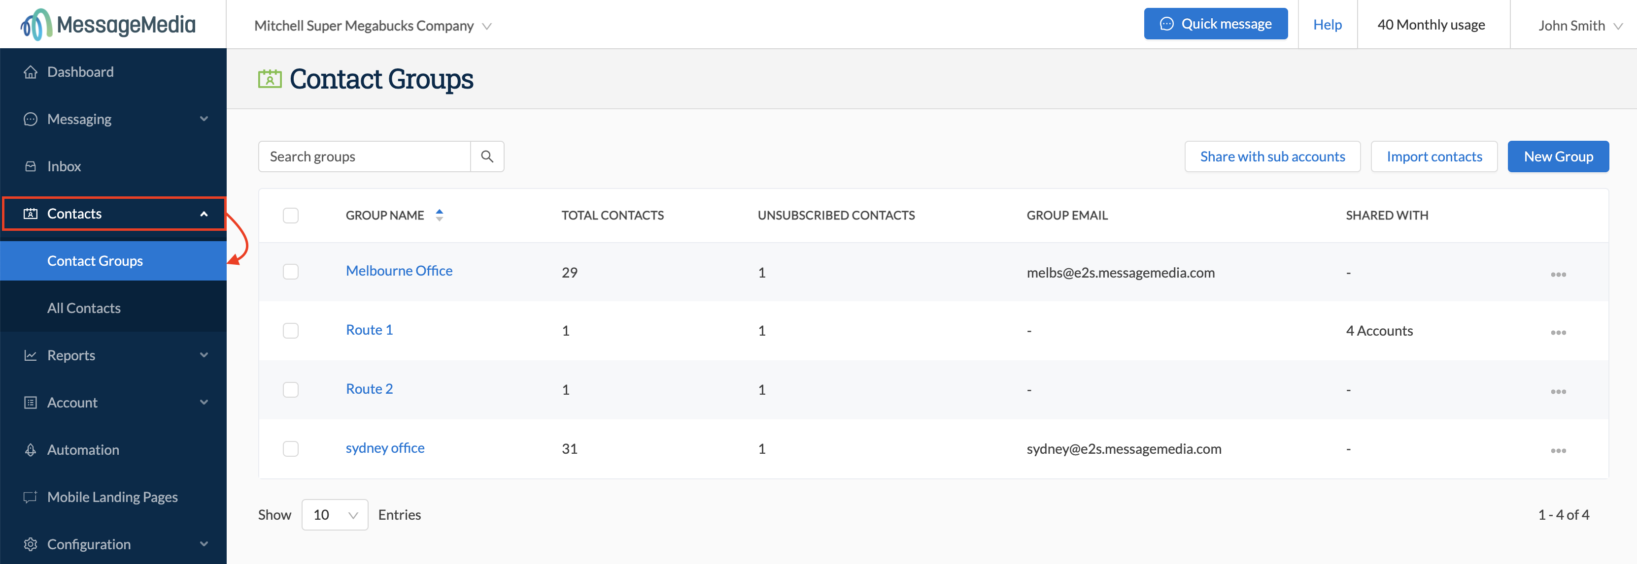
Task: Open John Smith user menu
Action: 1579,26
